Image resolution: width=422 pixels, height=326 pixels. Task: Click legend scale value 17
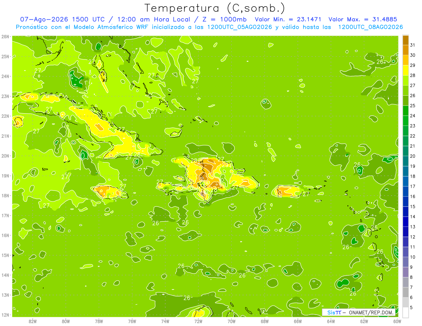click(x=413, y=186)
